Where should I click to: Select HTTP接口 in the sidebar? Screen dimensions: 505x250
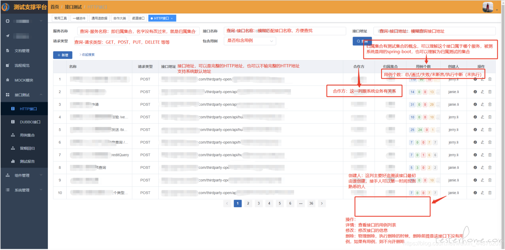(24, 109)
